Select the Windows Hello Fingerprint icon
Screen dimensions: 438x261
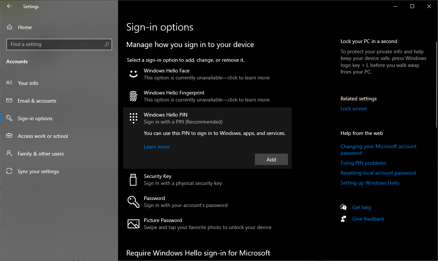point(133,96)
